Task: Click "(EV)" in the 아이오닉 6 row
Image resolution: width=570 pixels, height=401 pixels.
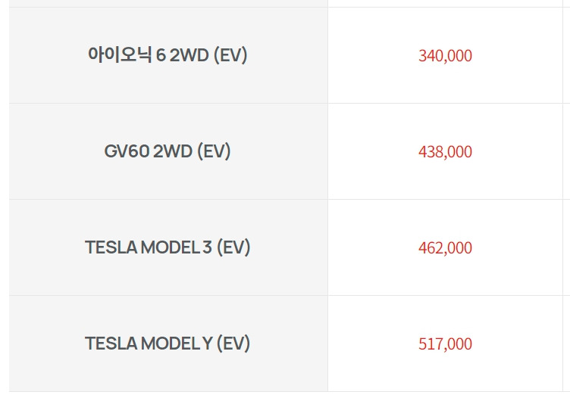Action: [x=230, y=55]
